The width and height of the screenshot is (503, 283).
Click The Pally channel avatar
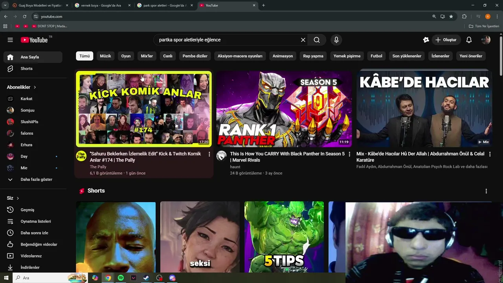[x=81, y=156]
